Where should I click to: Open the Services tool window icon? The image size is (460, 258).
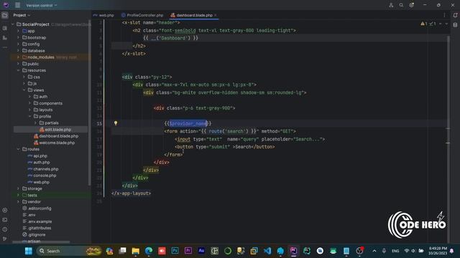pos(5,210)
